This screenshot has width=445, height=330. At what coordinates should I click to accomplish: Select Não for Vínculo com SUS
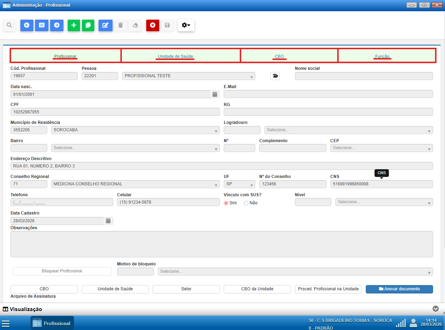point(246,203)
